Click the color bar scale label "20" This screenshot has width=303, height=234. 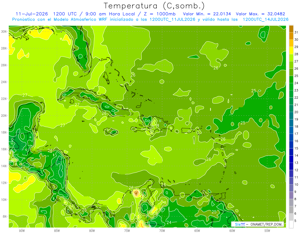[x=296, y=112]
